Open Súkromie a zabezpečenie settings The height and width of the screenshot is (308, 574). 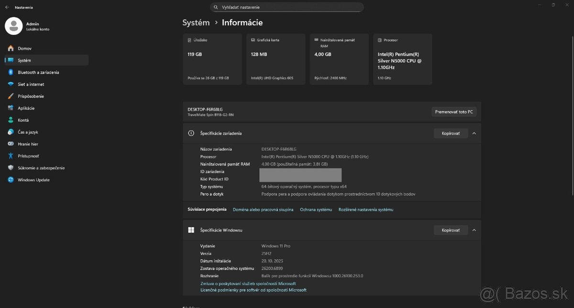tap(41, 168)
